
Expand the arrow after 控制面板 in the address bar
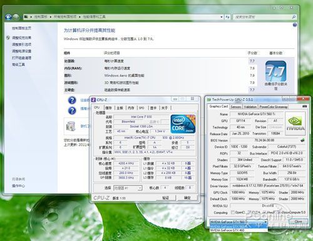(51, 17)
